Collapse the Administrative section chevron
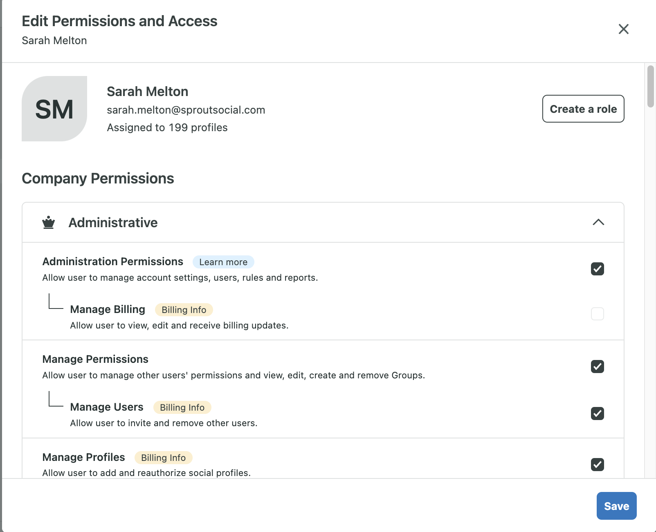The image size is (656, 532). (598, 222)
